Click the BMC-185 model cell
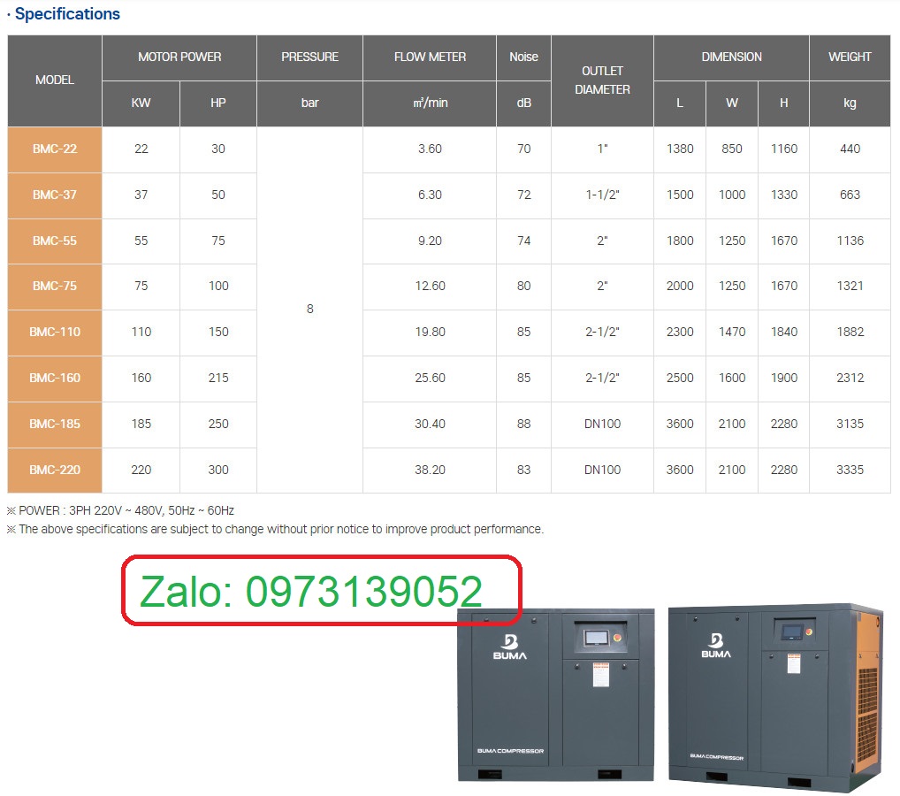Screen dimensions: 900x796 pos(55,424)
